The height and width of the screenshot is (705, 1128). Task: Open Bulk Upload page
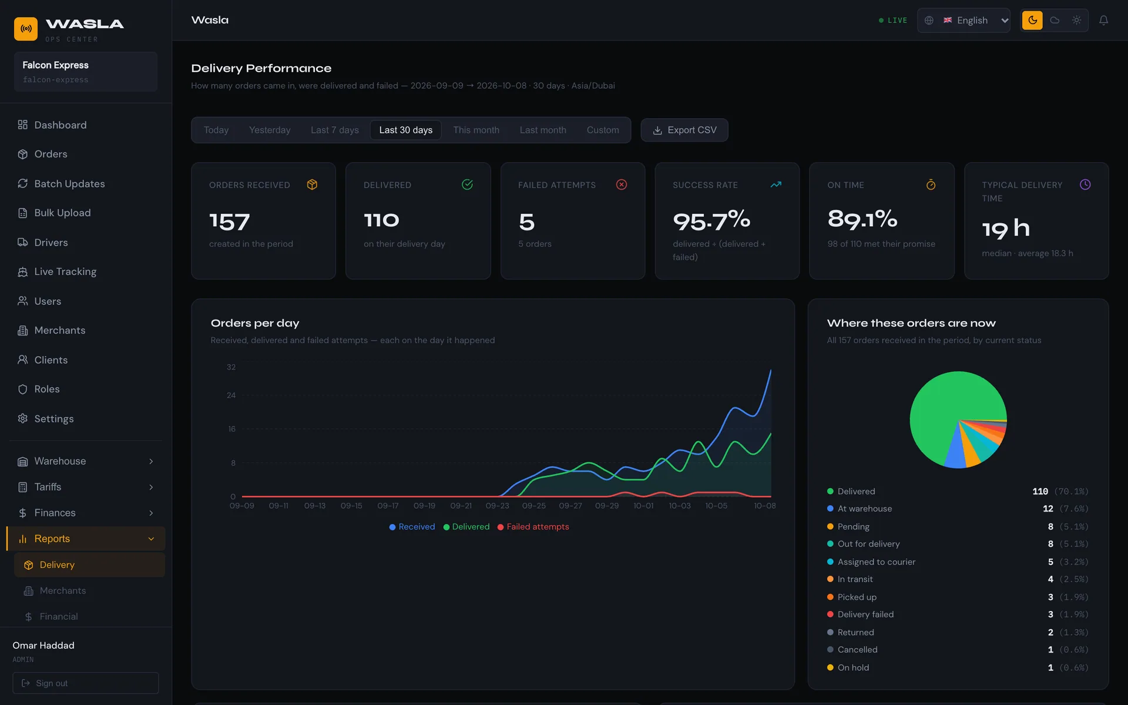coord(86,213)
